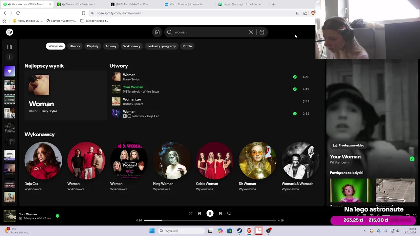
Task: Seek within the song progress bar
Action: 210,220
